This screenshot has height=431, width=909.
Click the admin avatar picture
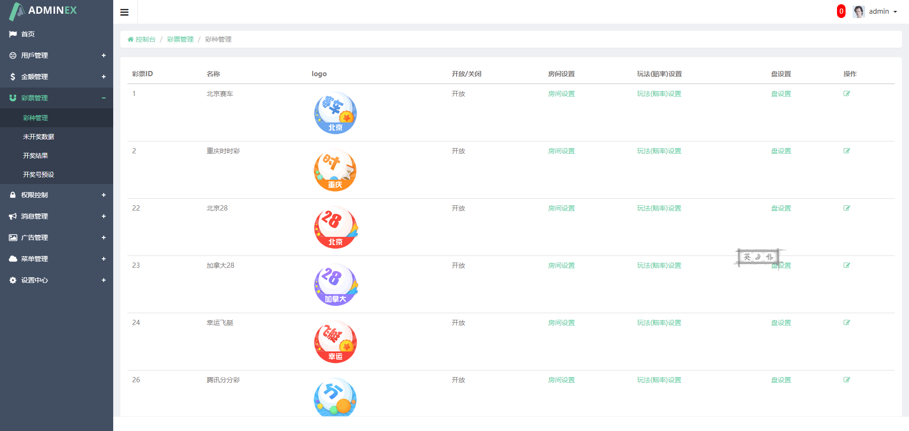coord(859,11)
